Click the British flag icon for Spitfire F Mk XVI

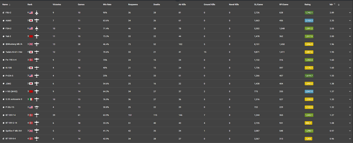31,131
